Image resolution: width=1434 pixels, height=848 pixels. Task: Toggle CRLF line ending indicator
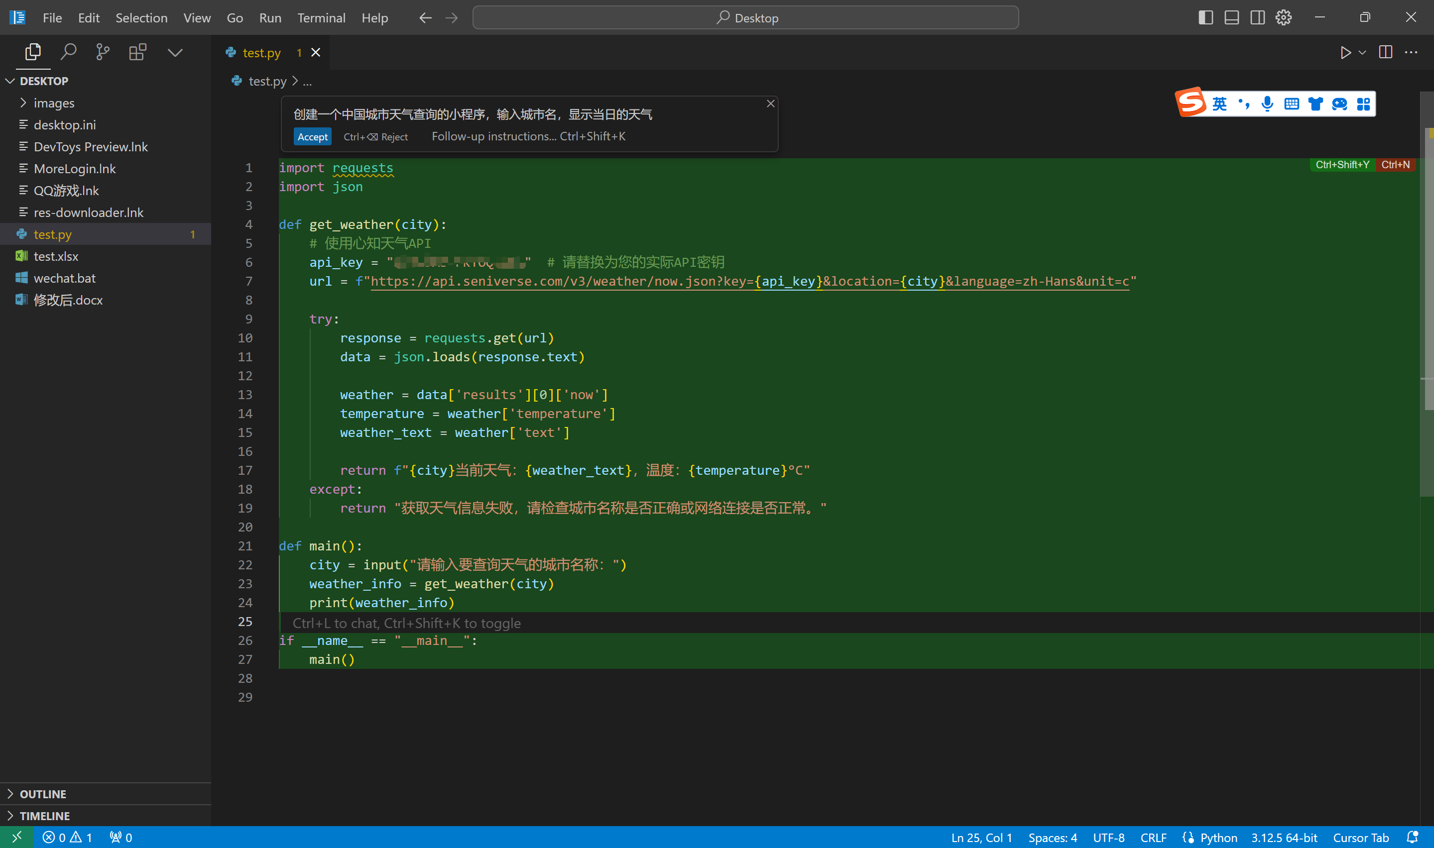click(1151, 836)
